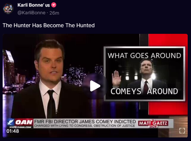
Task: Click the 01:48 video duration label
Action: pyautogui.click(x=13, y=131)
